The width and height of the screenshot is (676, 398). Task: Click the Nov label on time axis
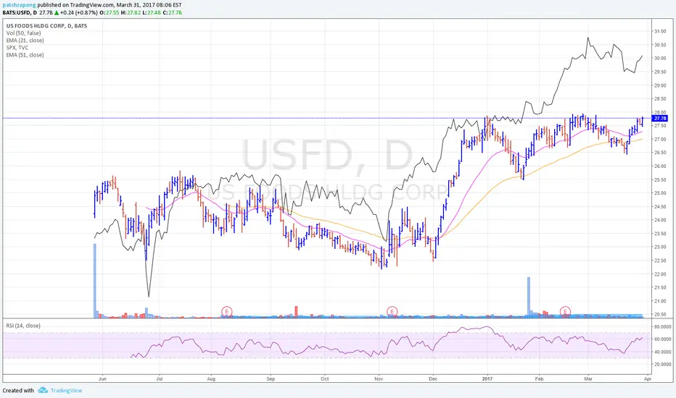point(379,379)
